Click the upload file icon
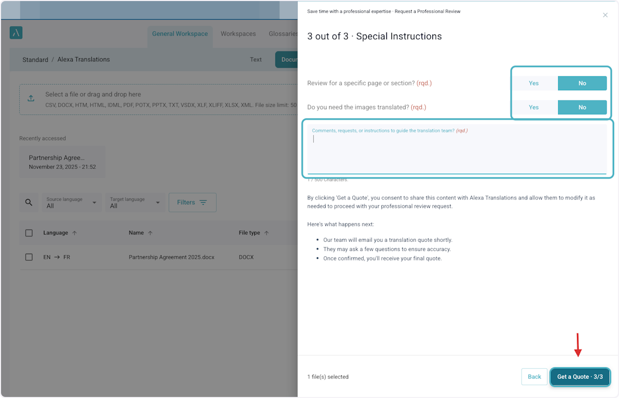The height and width of the screenshot is (398, 619). 31,98
